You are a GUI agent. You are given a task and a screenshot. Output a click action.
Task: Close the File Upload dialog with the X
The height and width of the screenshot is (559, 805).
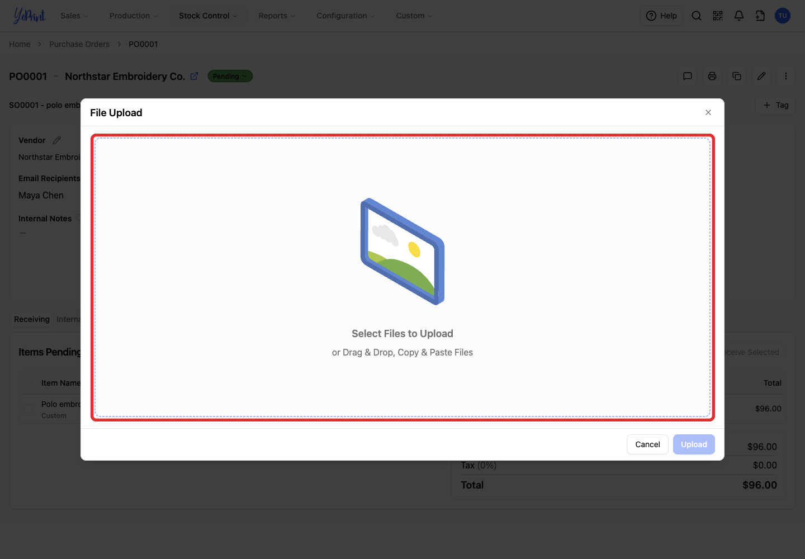click(708, 112)
